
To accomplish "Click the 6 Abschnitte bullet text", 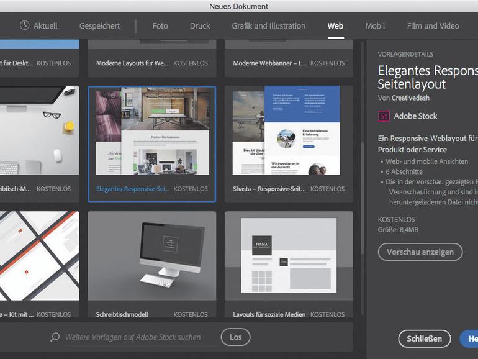I will 404,171.
